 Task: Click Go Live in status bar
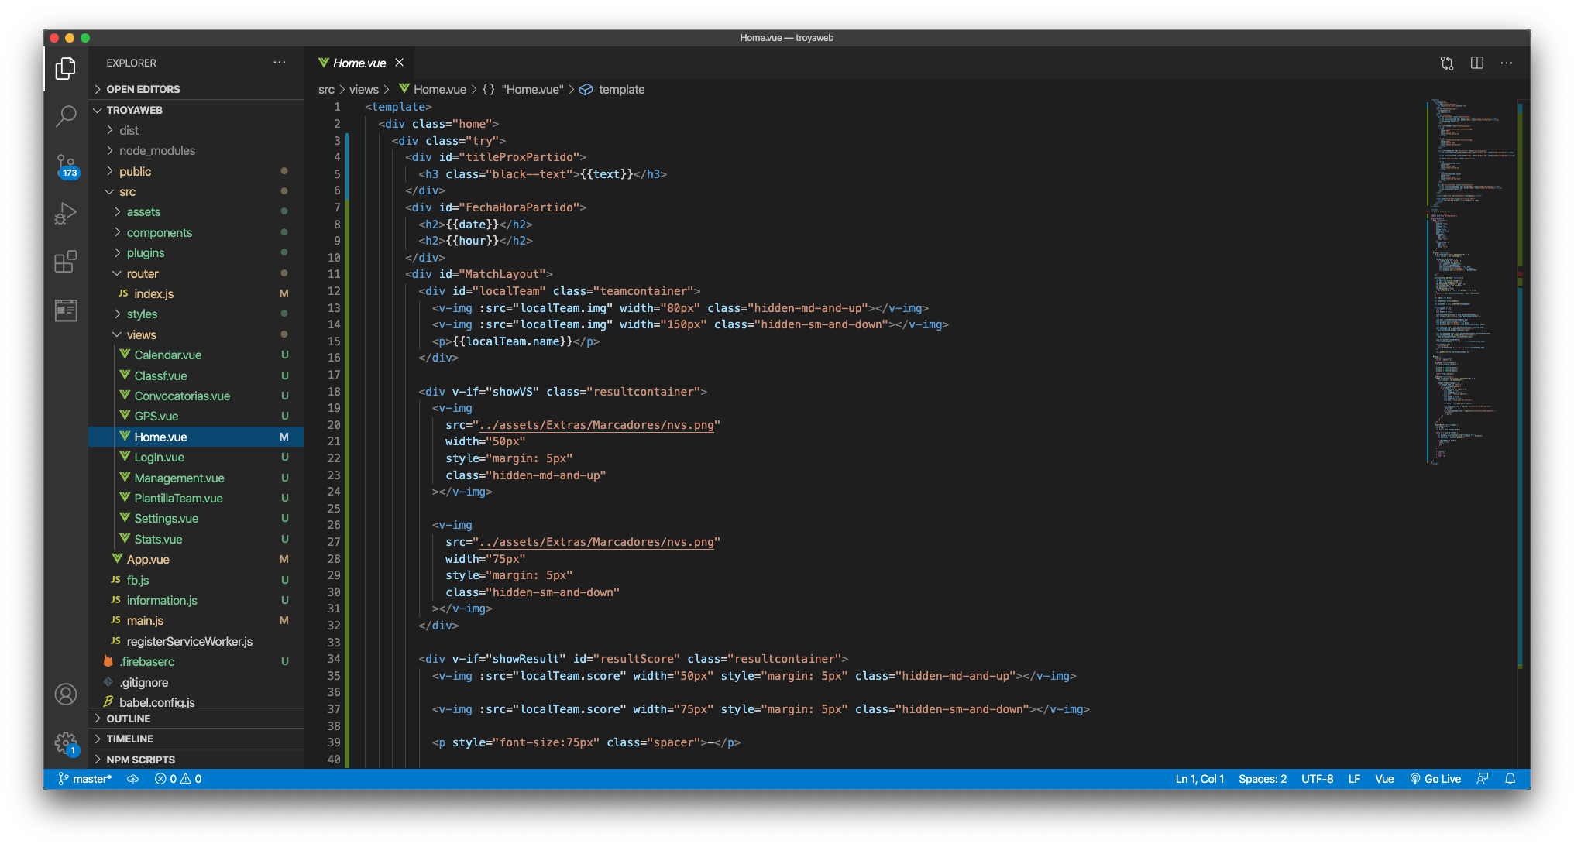pyautogui.click(x=1435, y=779)
